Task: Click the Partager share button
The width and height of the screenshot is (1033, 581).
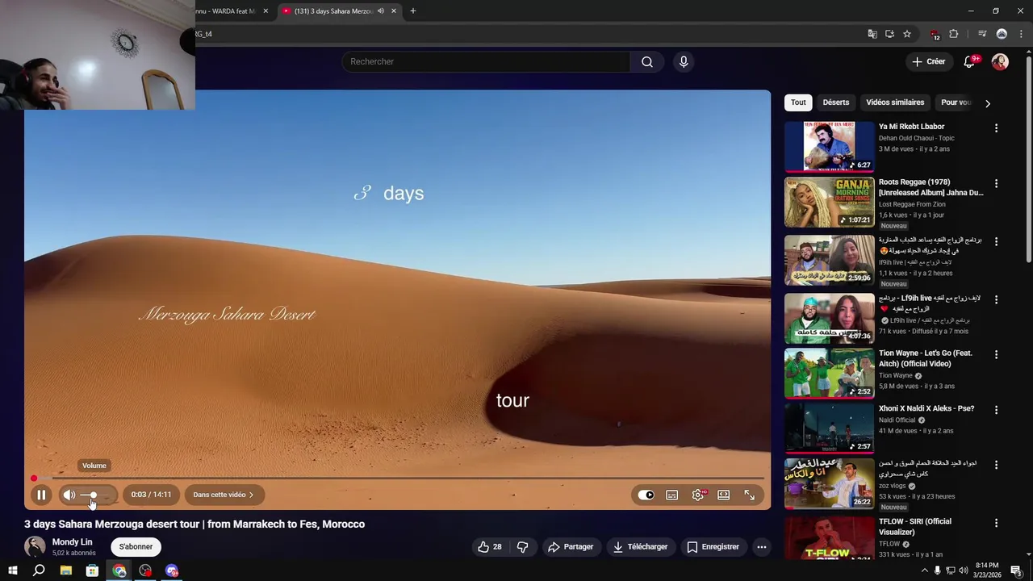Action: coord(571,547)
